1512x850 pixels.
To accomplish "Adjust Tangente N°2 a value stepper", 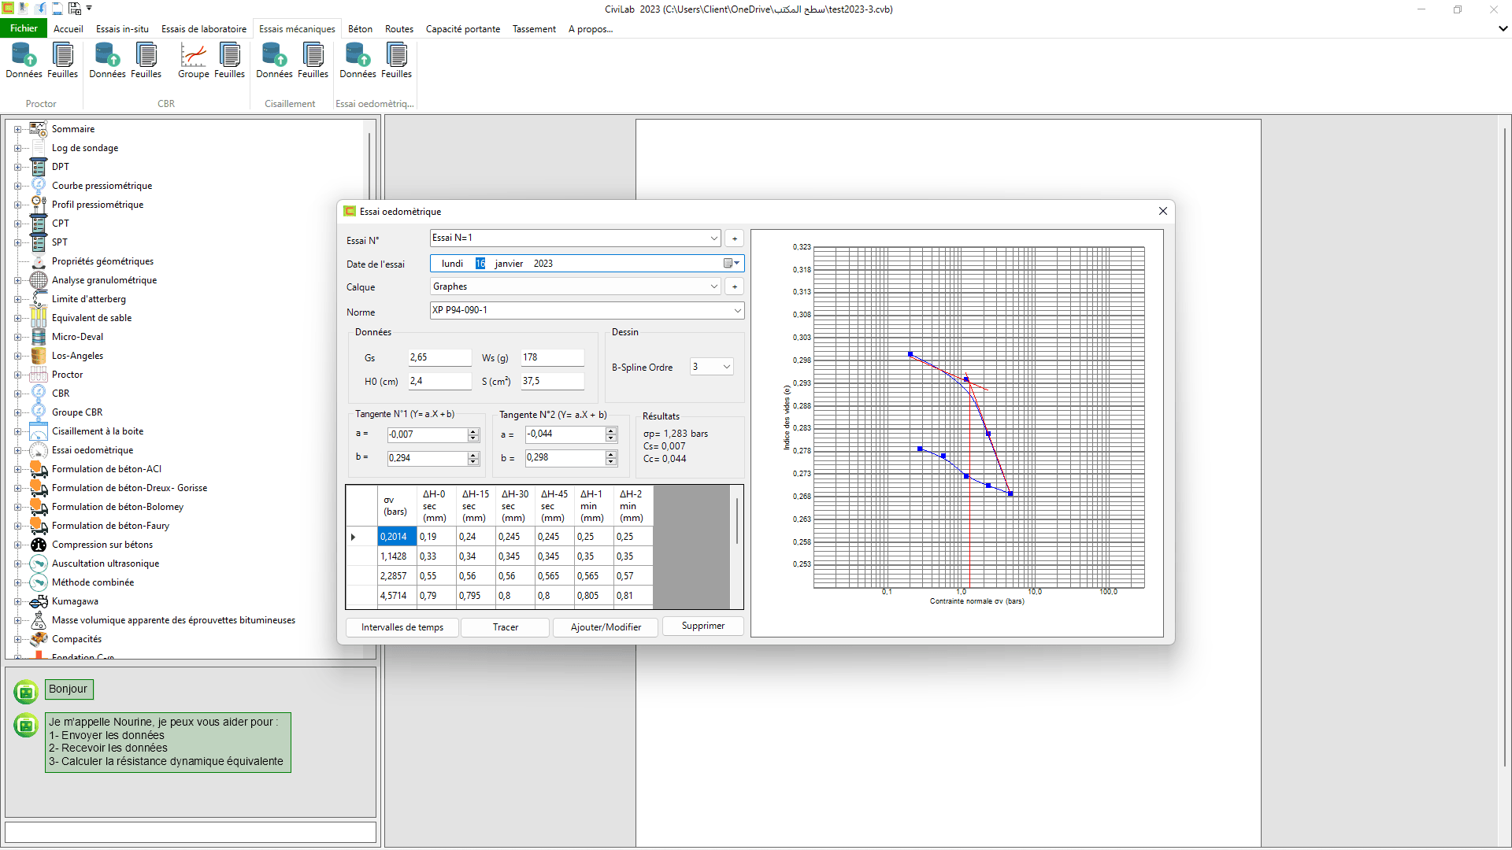I will point(611,434).
